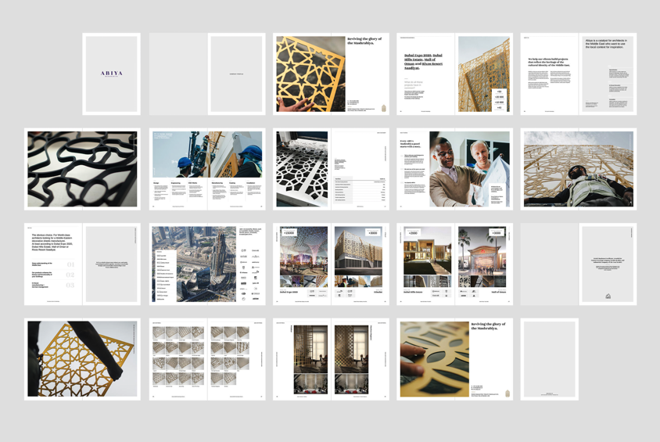Select the gold lattice 'Reviving the glory' spread

coord(331,74)
